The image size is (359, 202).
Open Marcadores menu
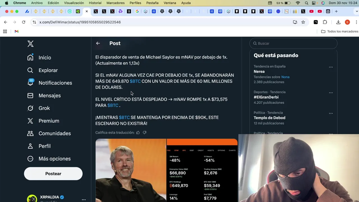click(x=116, y=3)
